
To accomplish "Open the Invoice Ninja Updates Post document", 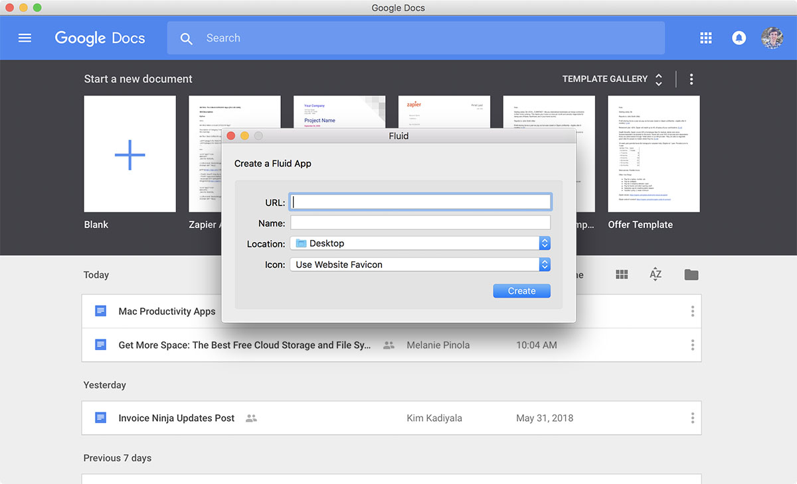I will [177, 418].
